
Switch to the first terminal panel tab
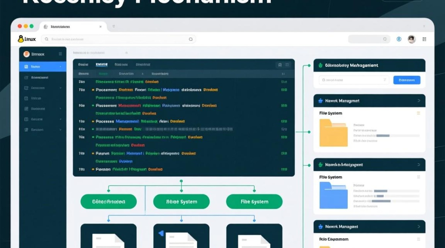click(x=83, y=65)
